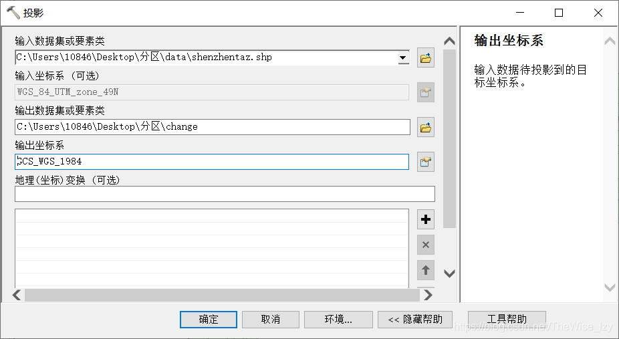Remove transformation with X button
Viewport: 619px width, 339px height.
[426, 245]
